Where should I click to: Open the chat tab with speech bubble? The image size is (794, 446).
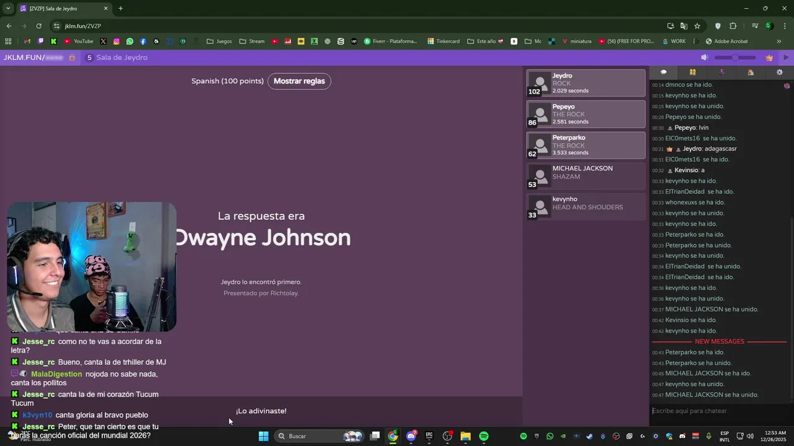(663, 72)
